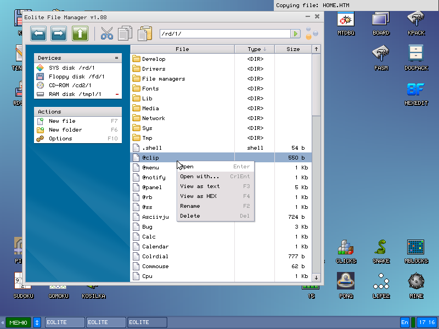This screenshot has width=439, height=329.
Task: Click the scroll-up arrow column header
Action: pyautogui.click(x=316, y=49)
